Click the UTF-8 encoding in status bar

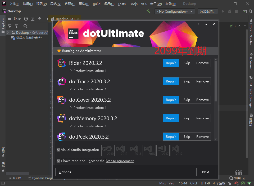click(205, 183)
